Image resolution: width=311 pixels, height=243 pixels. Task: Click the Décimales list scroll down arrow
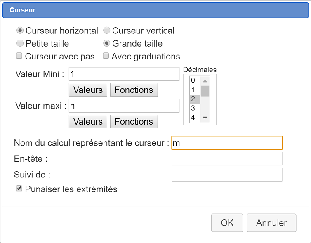(205, 118)
